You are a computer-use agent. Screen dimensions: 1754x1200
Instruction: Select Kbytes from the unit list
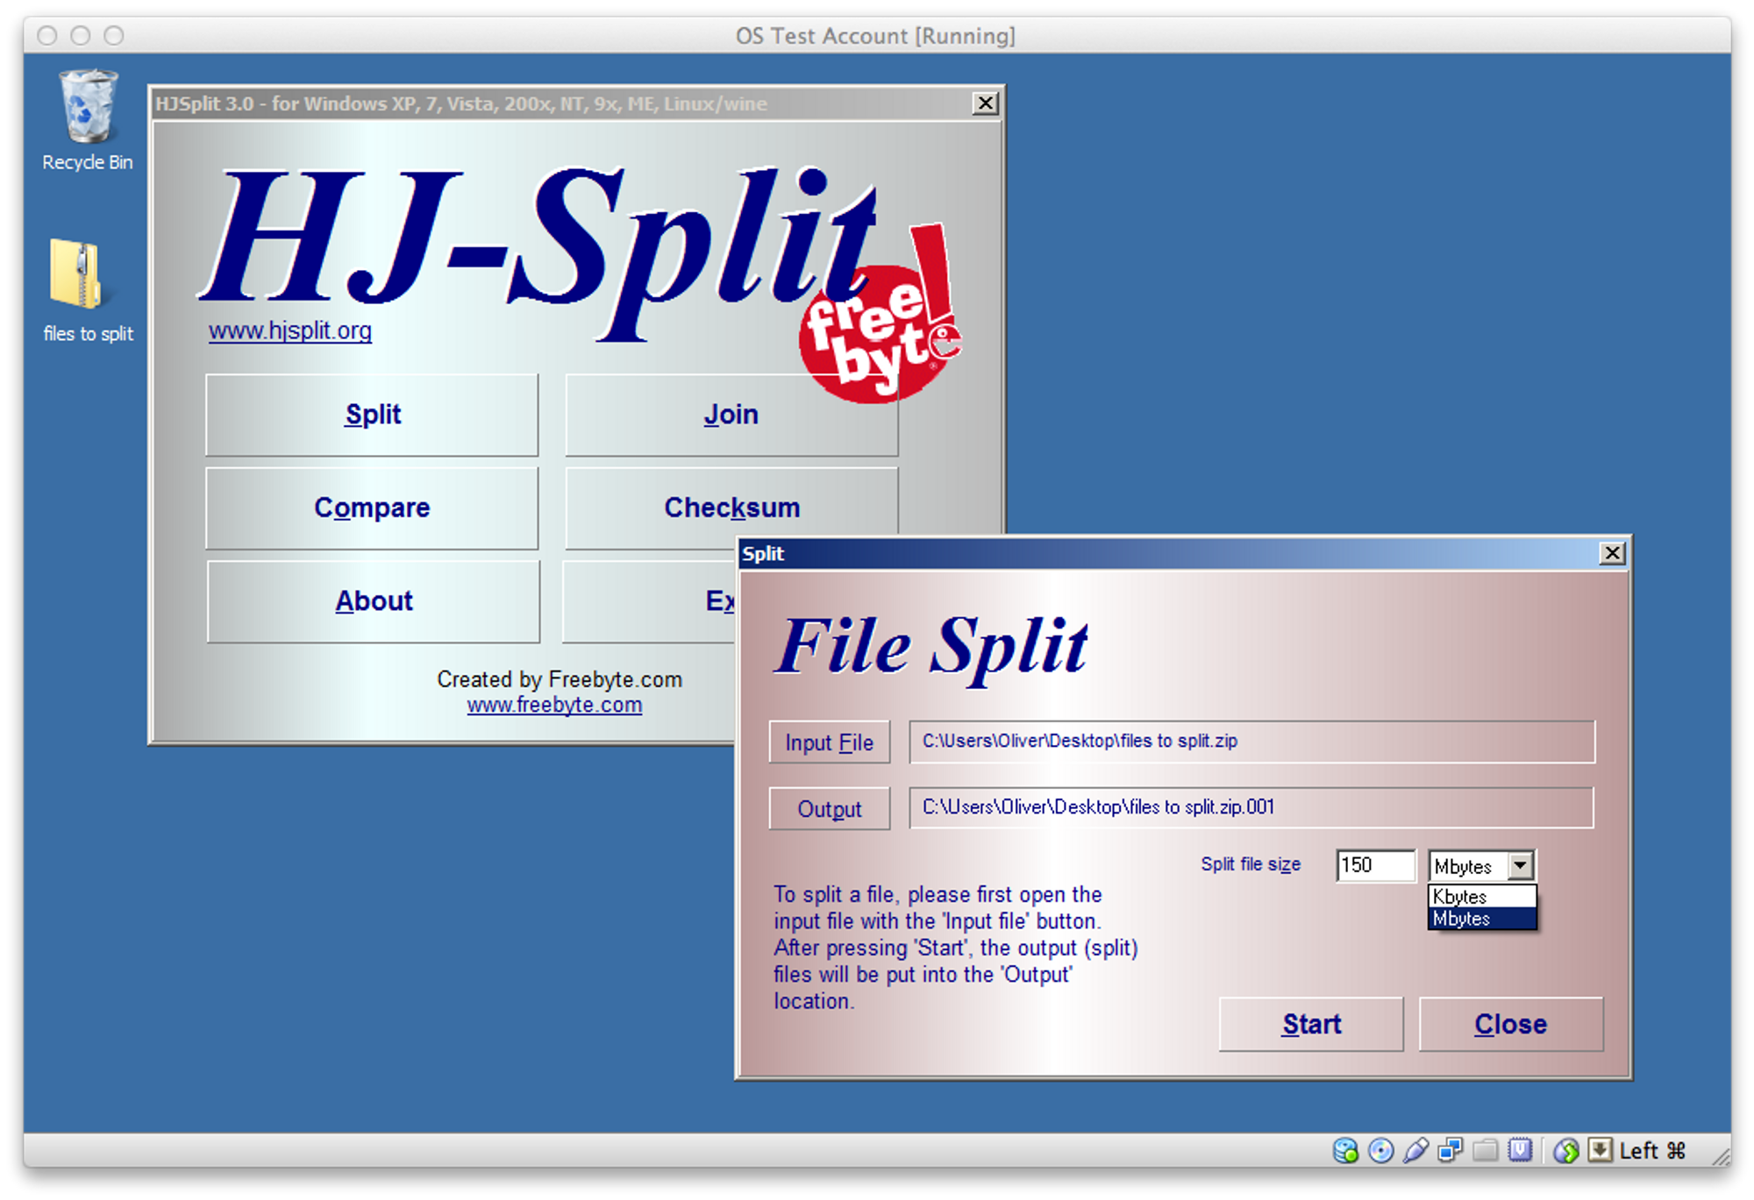coord(1482,897)
